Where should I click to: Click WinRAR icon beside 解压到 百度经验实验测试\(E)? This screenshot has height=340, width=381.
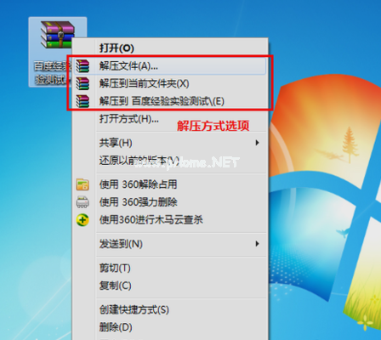82,101
